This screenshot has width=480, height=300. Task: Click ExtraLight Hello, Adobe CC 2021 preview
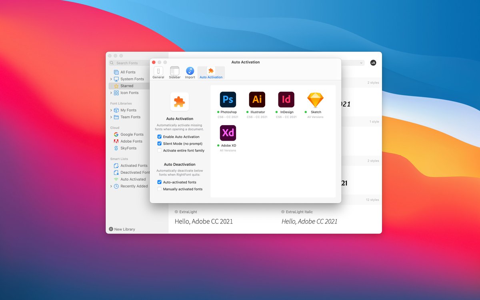[204, 221]
